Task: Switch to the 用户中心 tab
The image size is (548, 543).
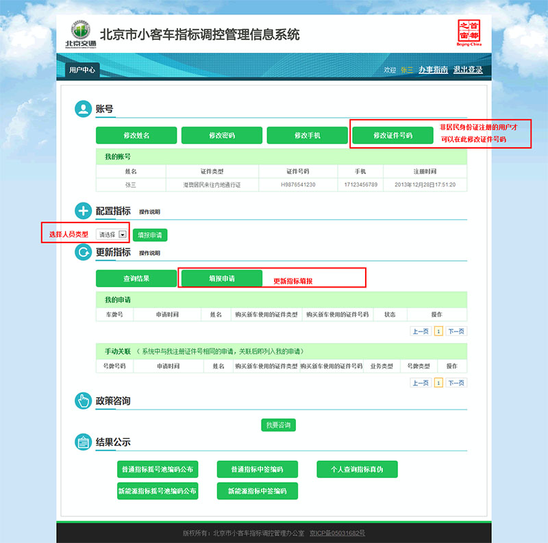Action: coord(81,69)
